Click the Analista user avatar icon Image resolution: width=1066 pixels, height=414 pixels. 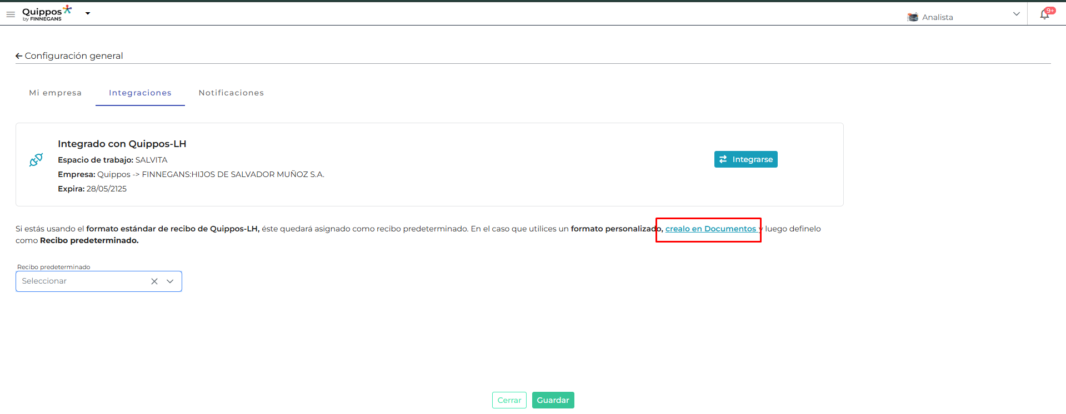pyautogui.click(x=913, y=17)
